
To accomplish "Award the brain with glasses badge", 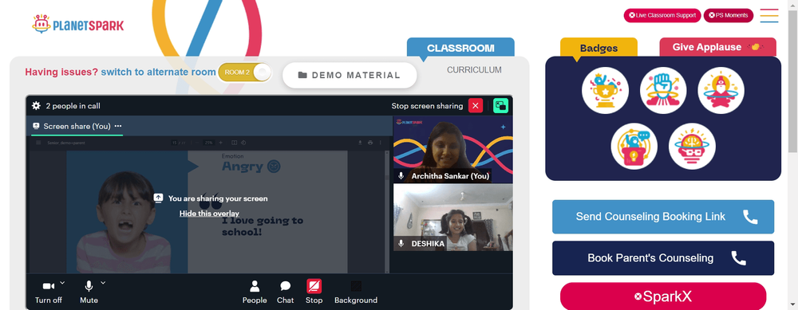I will point(692,147).
